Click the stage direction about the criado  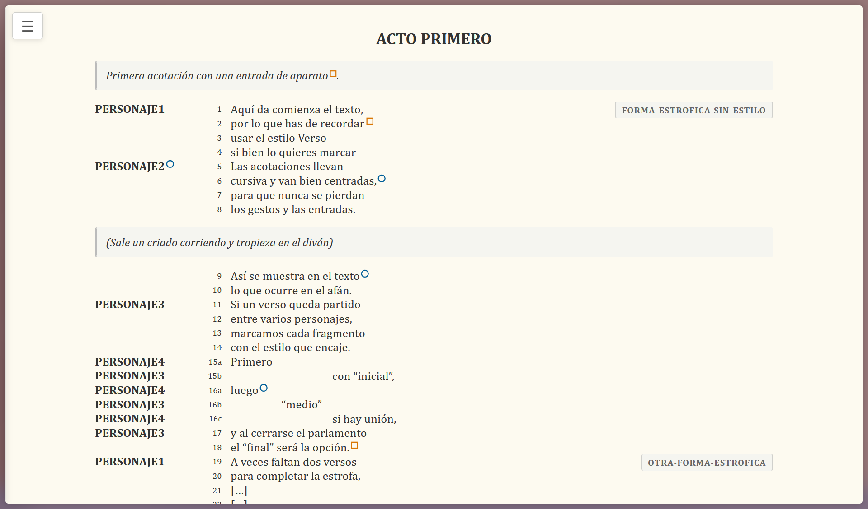(x=218, y=242)
